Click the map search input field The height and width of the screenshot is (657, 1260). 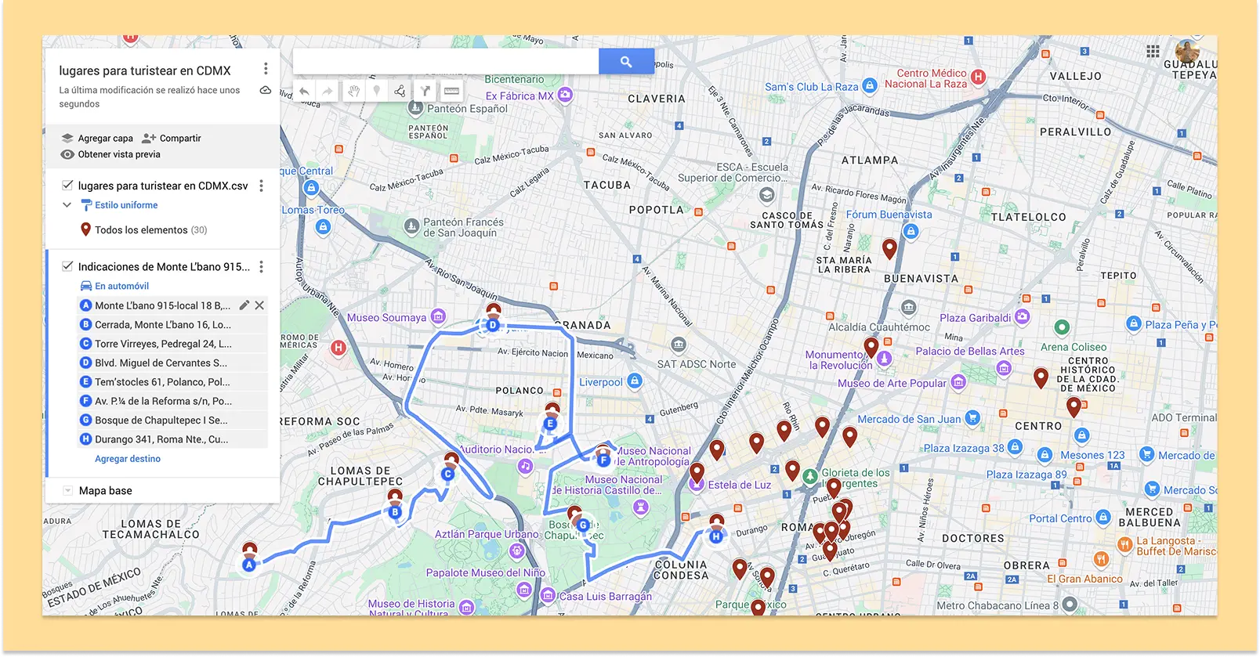tap(446, 61)
